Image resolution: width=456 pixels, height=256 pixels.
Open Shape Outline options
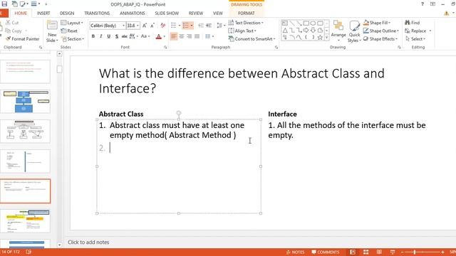pyautogui.click(x=381, y=31)
